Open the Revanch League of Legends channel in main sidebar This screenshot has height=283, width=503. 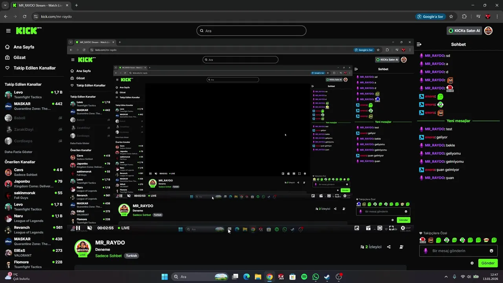click(x=33, y=230)
